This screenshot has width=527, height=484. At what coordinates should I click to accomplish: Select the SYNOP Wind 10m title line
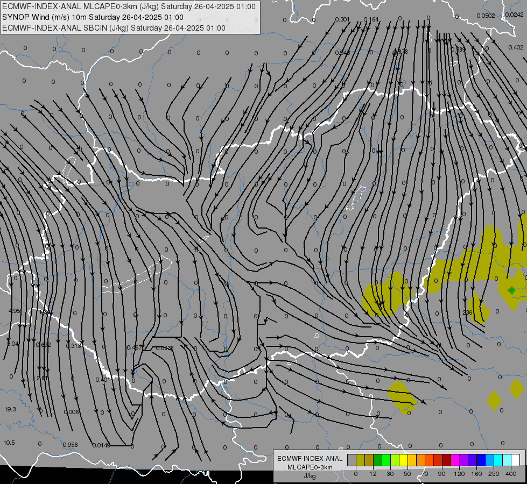click(x=93, y=17)
